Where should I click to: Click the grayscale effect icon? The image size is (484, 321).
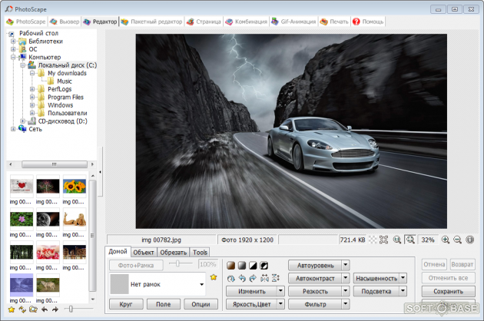[241, 266]
